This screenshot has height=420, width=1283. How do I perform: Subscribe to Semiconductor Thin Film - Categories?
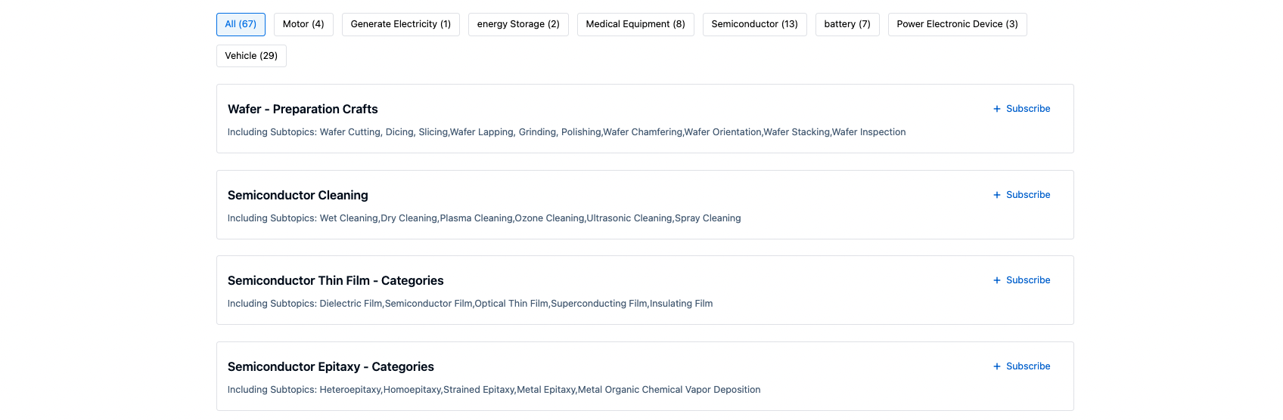pyautogui.click(x=1027, y=280)
